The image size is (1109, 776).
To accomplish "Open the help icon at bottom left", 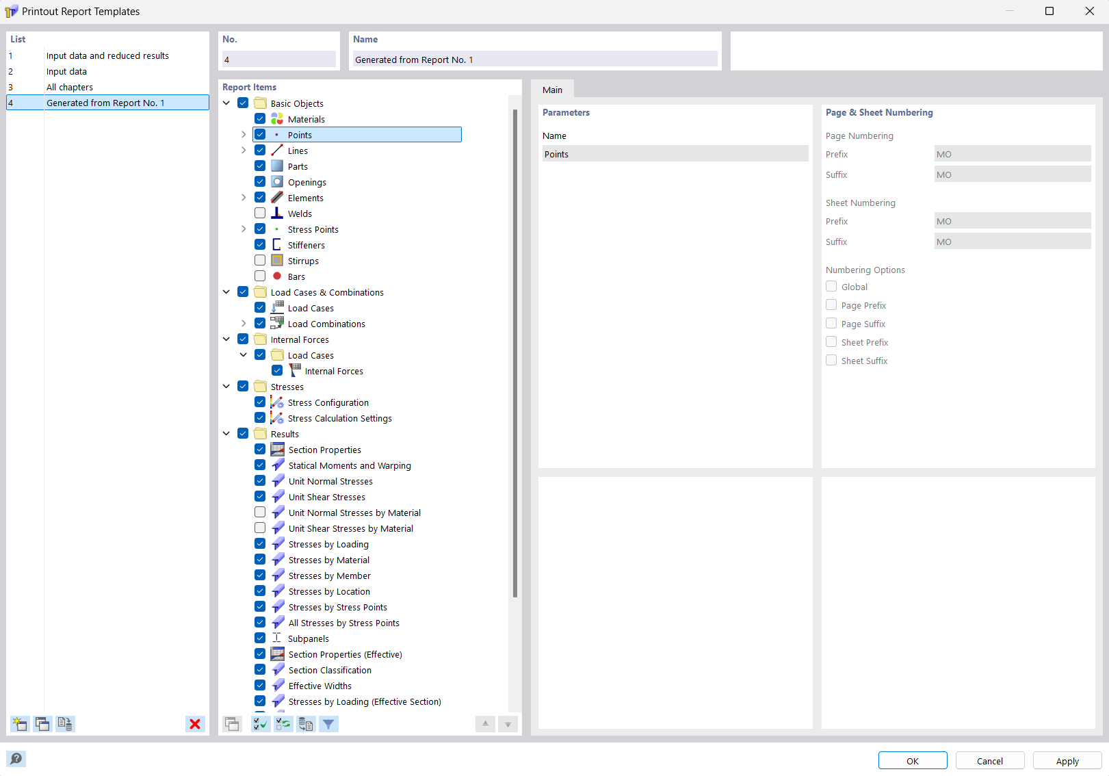I will click(16, 758).
